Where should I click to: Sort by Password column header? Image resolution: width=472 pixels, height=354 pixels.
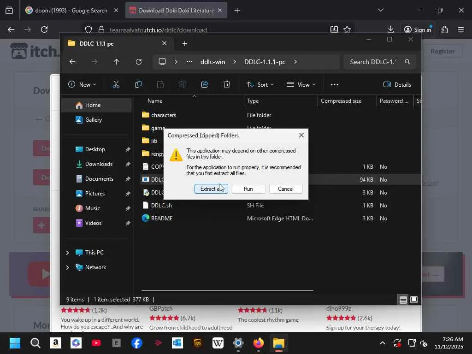click(395, 101)
